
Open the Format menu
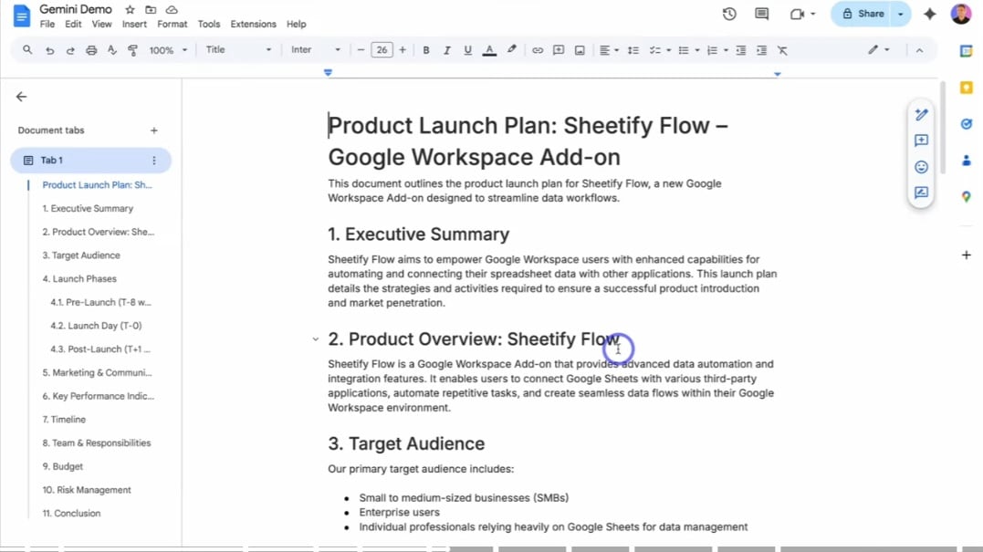click(172, 24)
